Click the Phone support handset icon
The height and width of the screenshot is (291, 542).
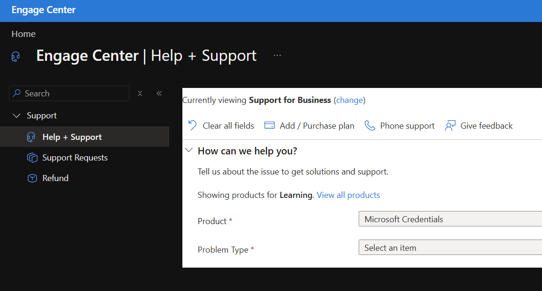(x=369, y=125)
